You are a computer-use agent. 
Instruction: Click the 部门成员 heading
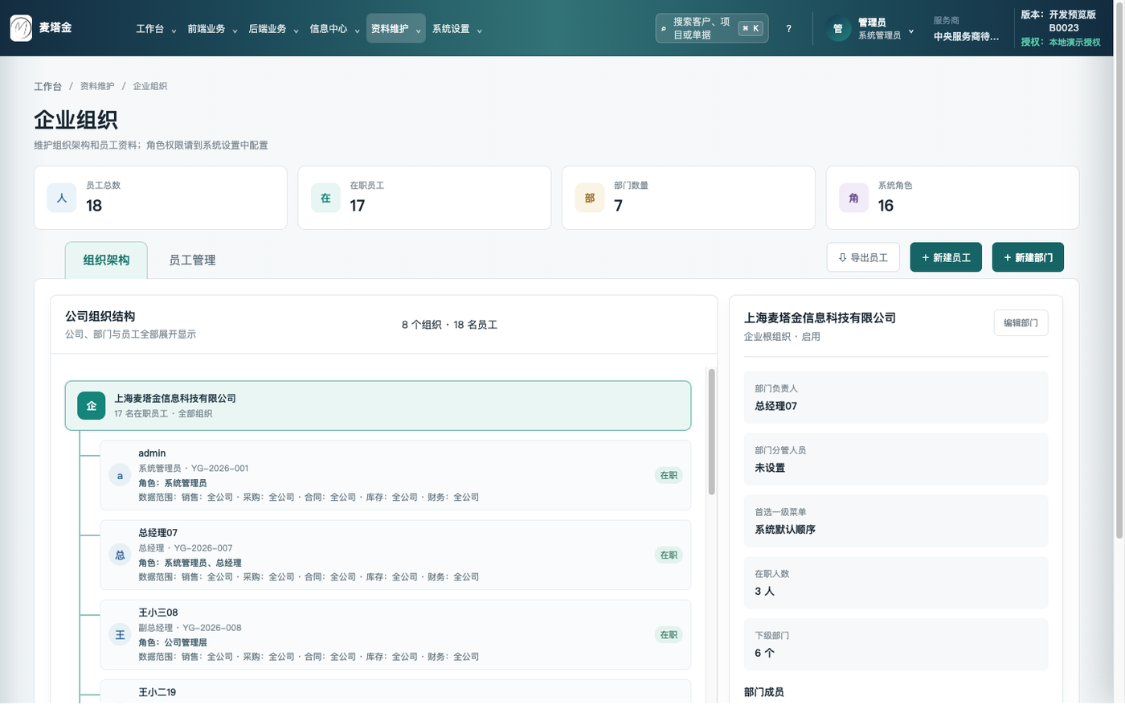click(764, 692)
